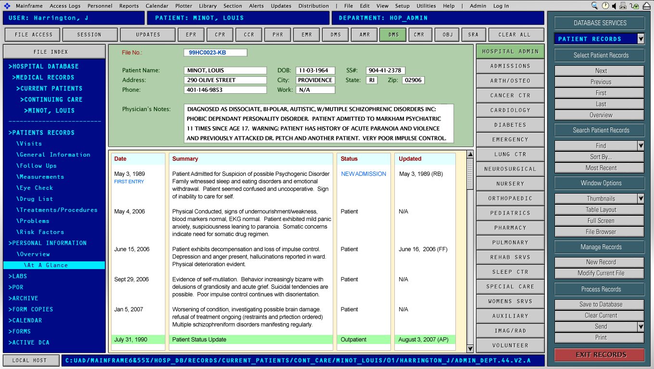Screen dimensions: 654x369
Task: Select the EPR toolbar tab
Action: point(191,35)
